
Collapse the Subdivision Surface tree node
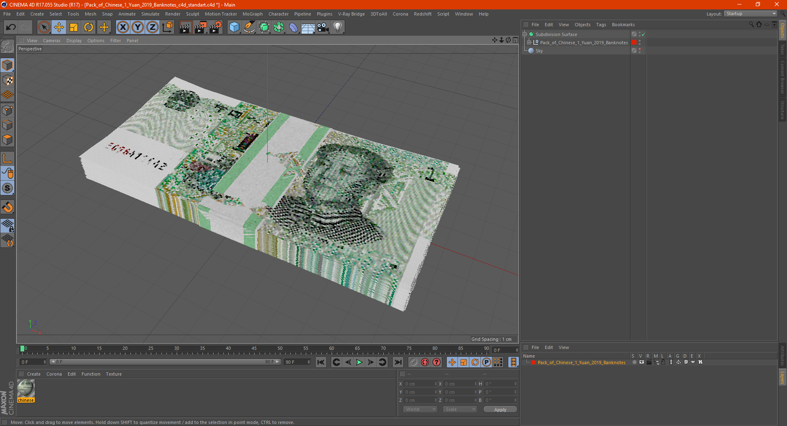[524, 34]
